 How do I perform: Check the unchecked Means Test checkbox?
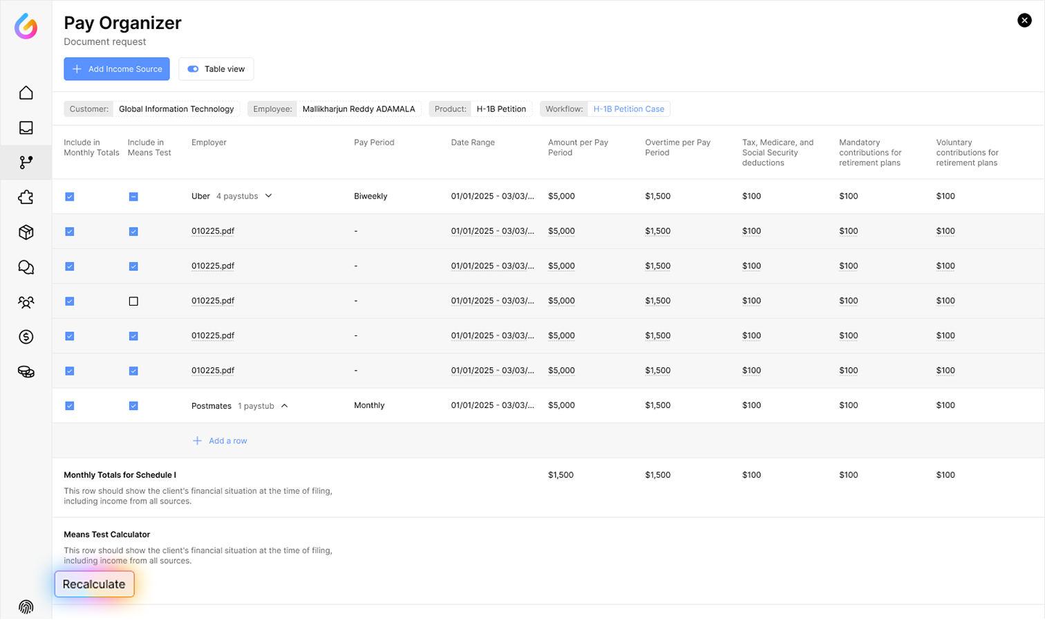pyautogui.click(x=133, y=302)
